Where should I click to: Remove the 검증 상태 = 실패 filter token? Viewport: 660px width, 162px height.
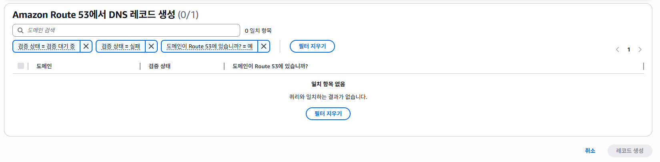[x=151, y=46]
